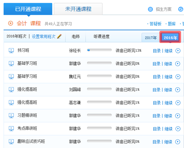Open 目录 for 郭建华 基础学习班
The height and width of the screenshot is (148, 184).
[156, 64]
